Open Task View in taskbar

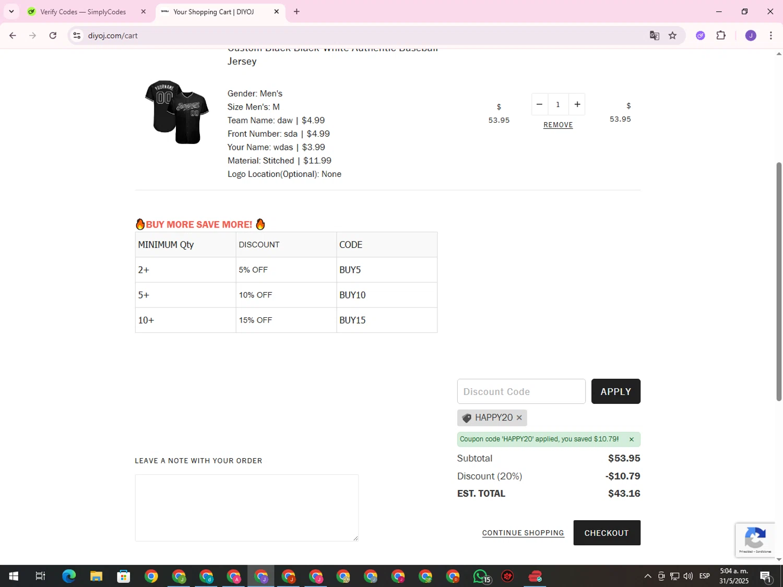click(x=40, y=576)
